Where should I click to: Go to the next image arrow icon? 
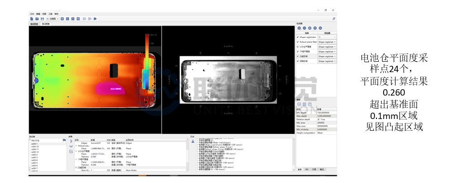tap(73, 18)
